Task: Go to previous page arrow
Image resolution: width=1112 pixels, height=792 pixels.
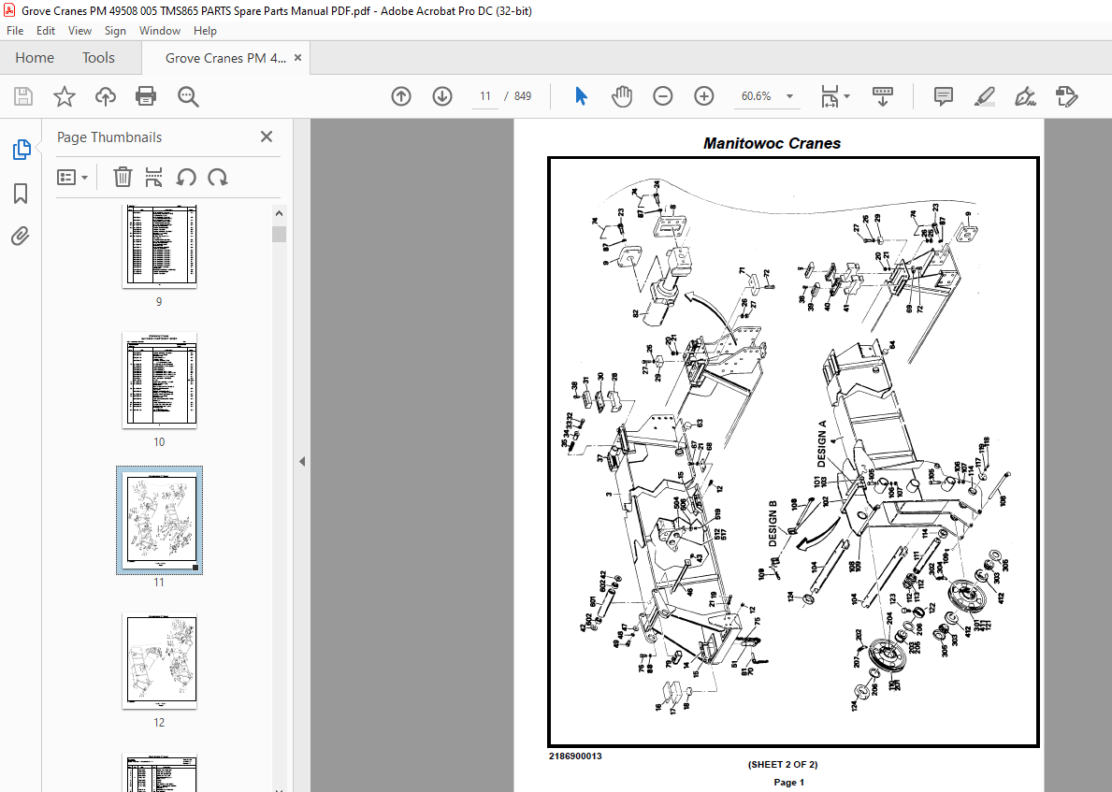Action: pos(401,96)
